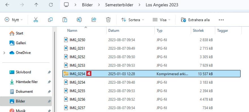Open the Sortera sorting dropdown
Viewport: 249px width, 112px height.
[x=133, y=20]
